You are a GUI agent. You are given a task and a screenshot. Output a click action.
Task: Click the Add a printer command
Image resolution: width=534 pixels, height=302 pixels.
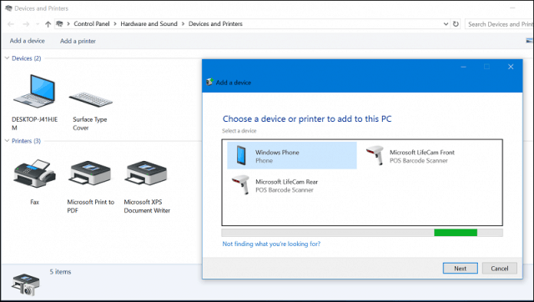[78, 41]
